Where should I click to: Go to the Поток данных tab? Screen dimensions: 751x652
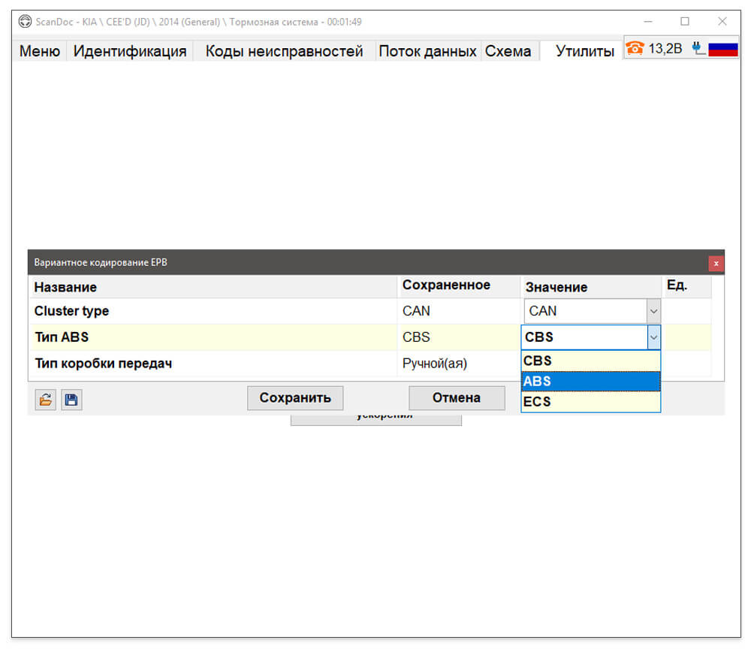coord(427,51)
